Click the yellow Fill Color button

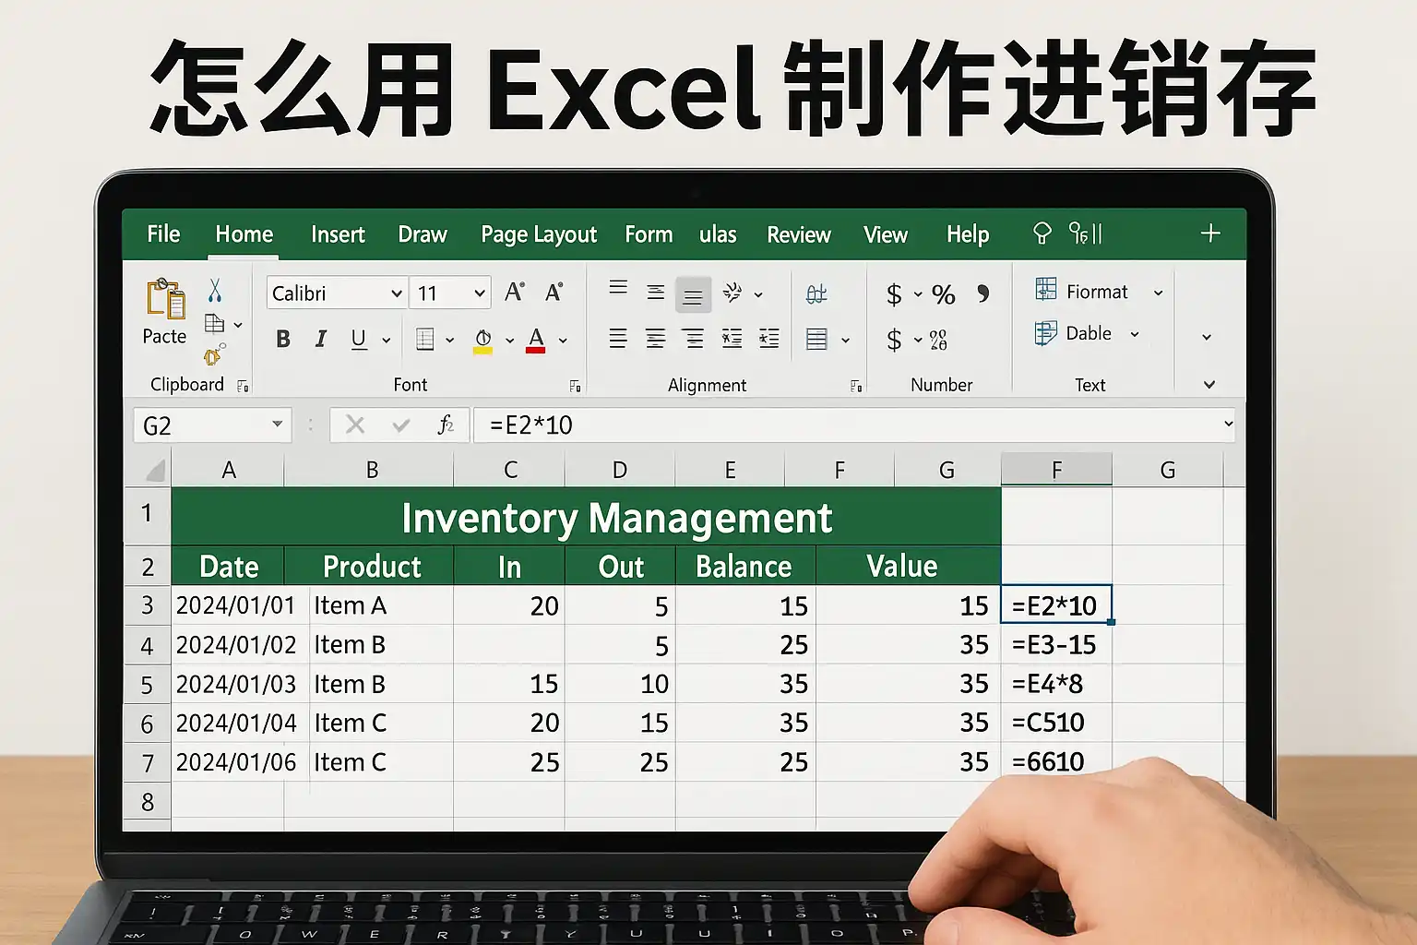click(x=482, y=341)
